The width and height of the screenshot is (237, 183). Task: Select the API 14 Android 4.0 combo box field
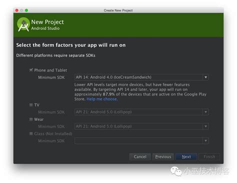(141, 77)
